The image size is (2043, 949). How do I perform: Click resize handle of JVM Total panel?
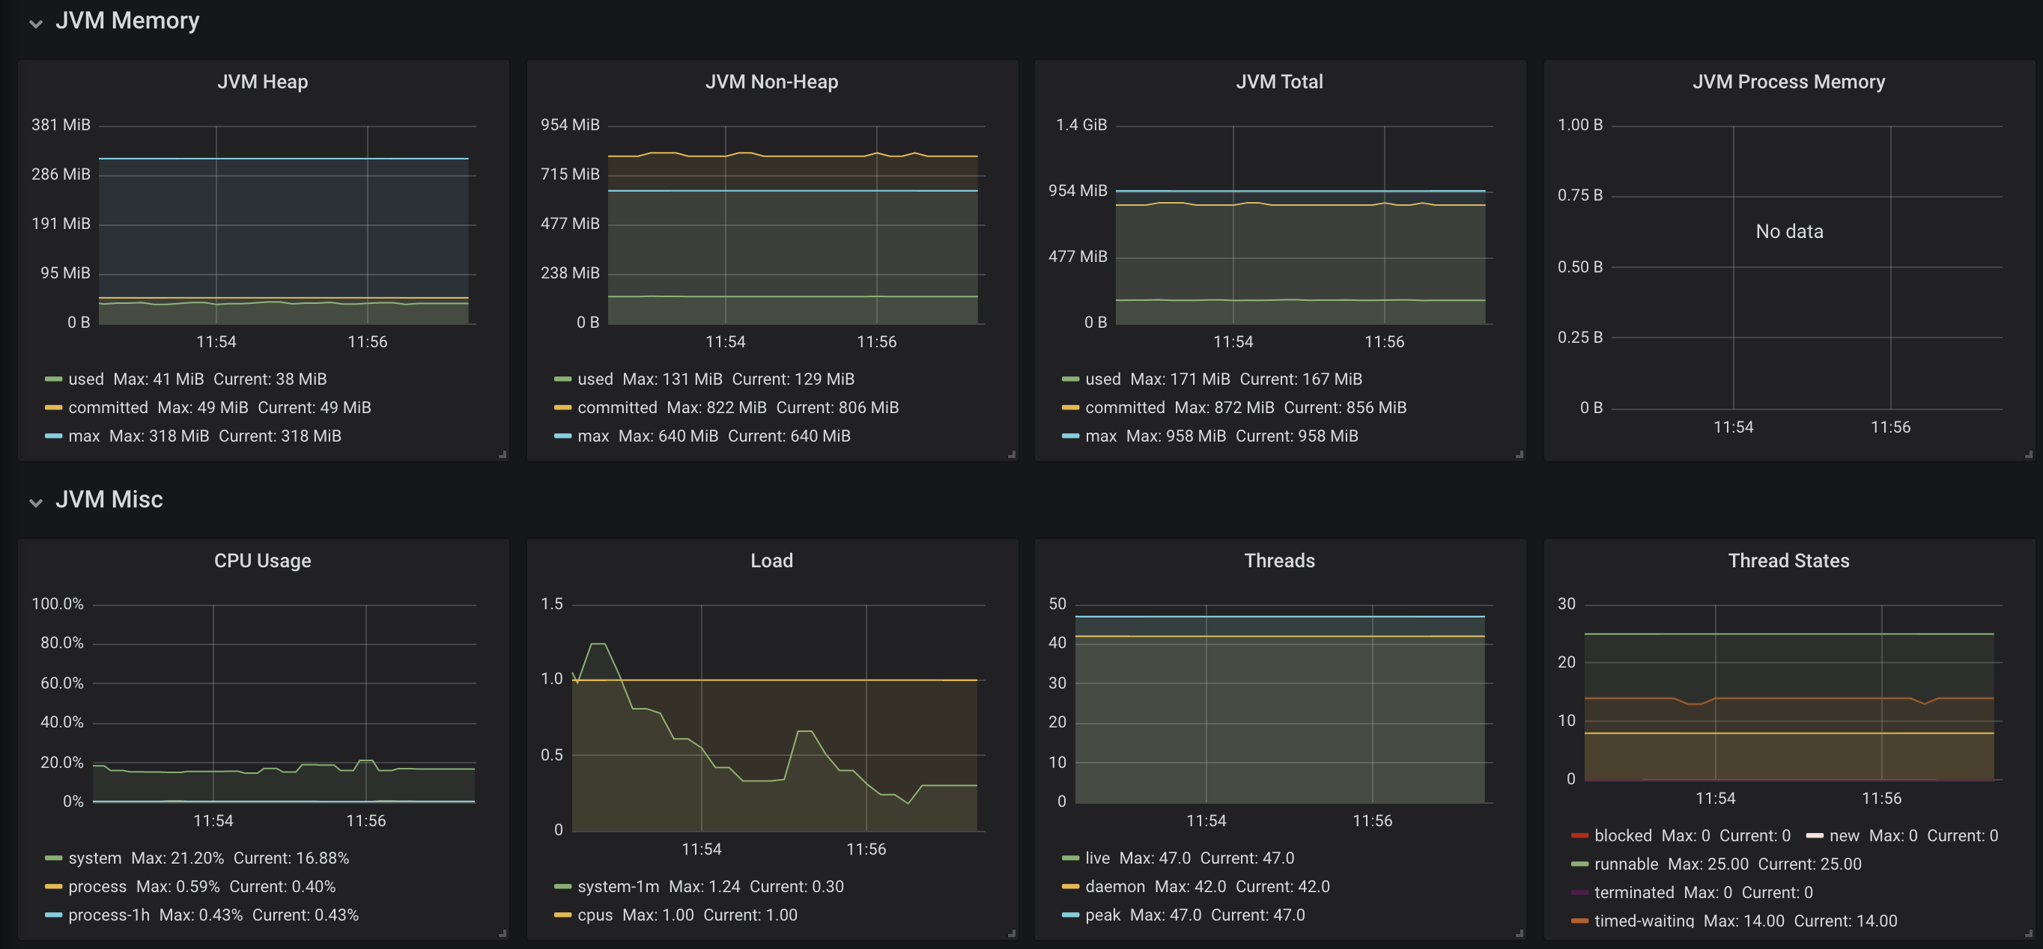pos(1519,454)
